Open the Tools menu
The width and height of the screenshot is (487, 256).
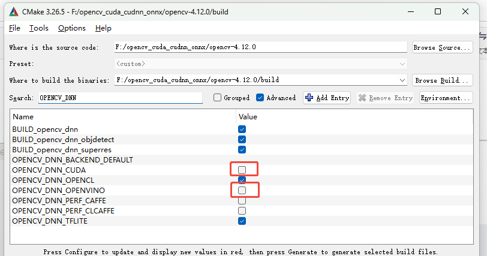tap(39, 28)
